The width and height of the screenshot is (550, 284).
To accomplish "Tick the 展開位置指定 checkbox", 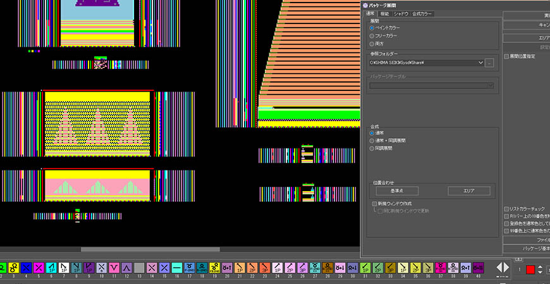I will pos(506,56).
